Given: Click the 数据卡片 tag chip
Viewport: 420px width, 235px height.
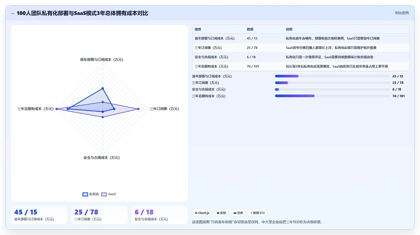Looking at the screenshot, I should 258,213.
